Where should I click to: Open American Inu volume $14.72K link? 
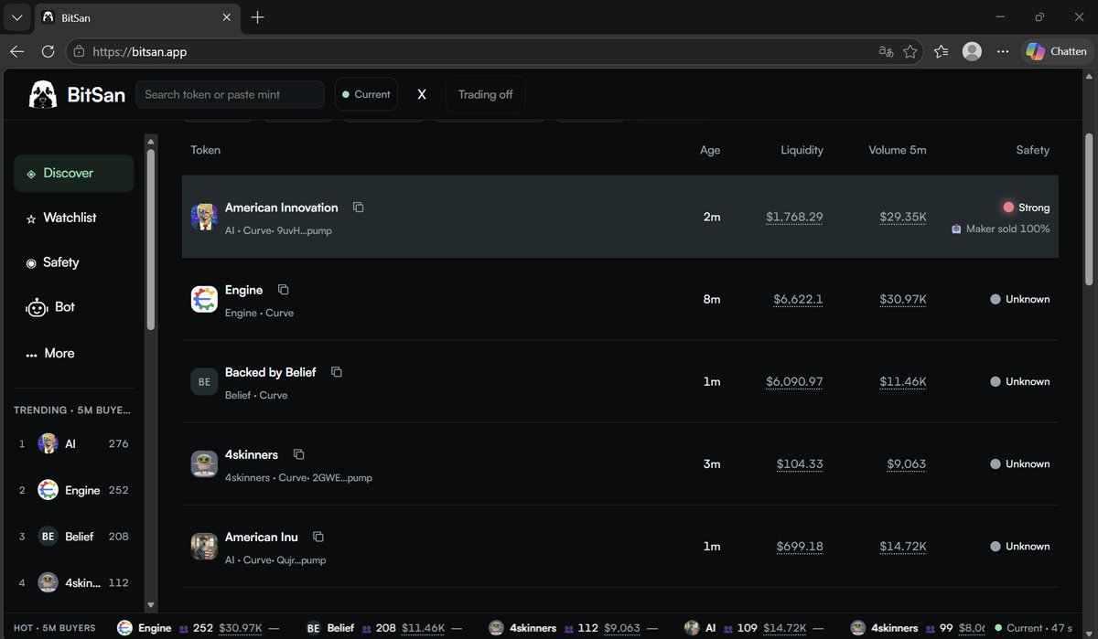[903, 546]
